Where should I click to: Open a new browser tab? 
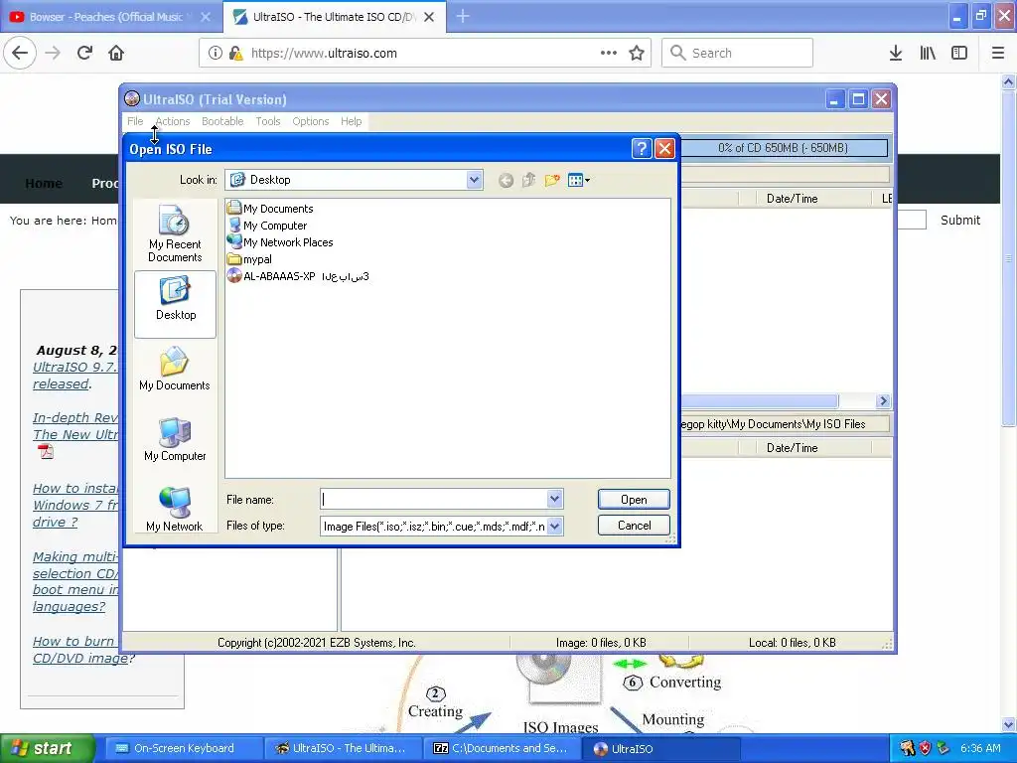coord(463,17)
